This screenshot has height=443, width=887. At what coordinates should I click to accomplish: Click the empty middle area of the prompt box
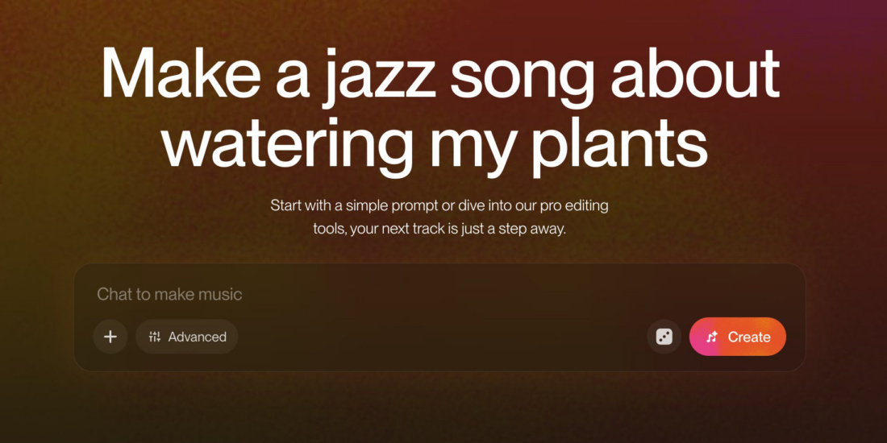click(441, 337)
